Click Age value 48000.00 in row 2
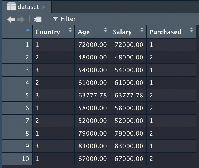199x168 pixels. coord(93,57)
